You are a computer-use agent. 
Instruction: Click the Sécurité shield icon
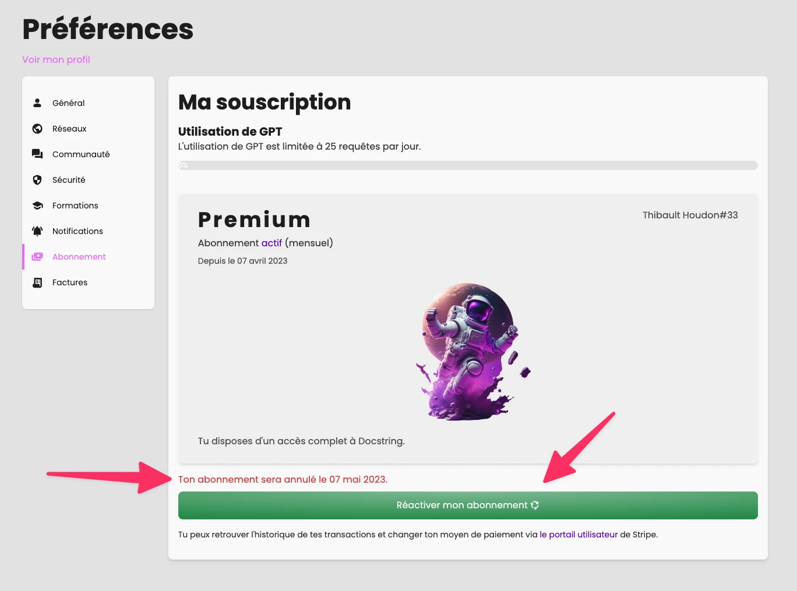[x=37, y=180]
